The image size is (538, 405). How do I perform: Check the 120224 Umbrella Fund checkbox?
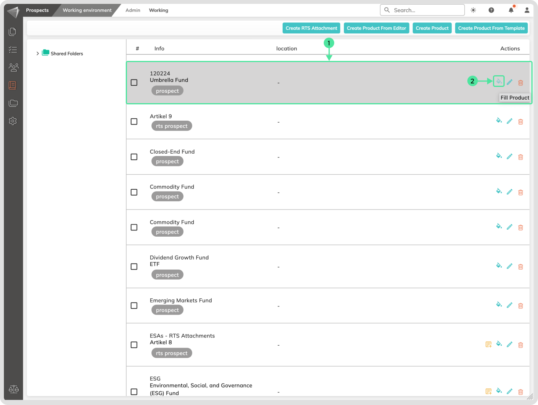click(x=134, y=83)
